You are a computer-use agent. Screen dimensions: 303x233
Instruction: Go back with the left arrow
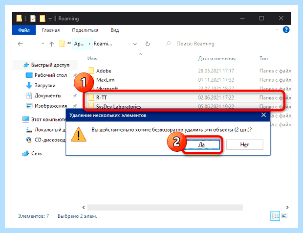(21, 44)
